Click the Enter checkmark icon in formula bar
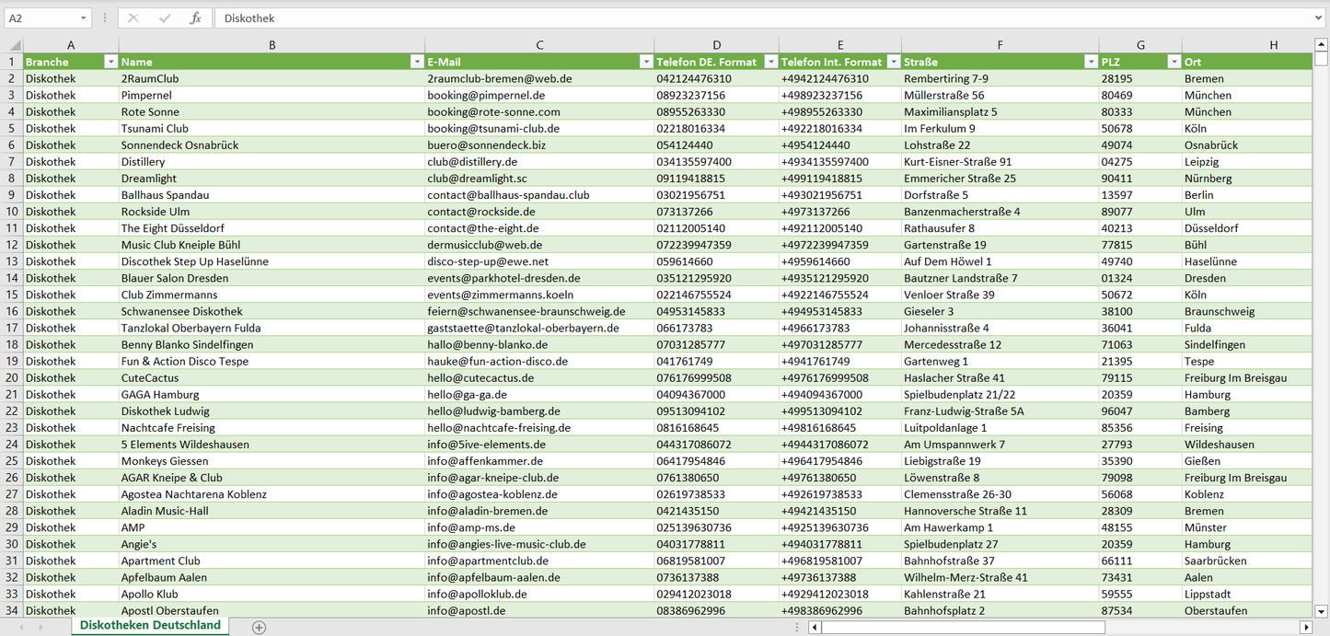This screenshot has width=1330, height=636. 165,18
